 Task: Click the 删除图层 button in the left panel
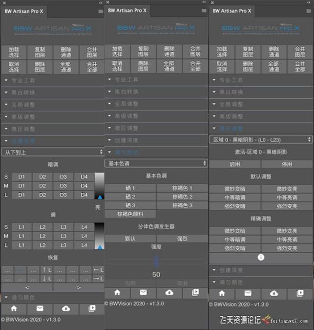click(x=40, y=67)
